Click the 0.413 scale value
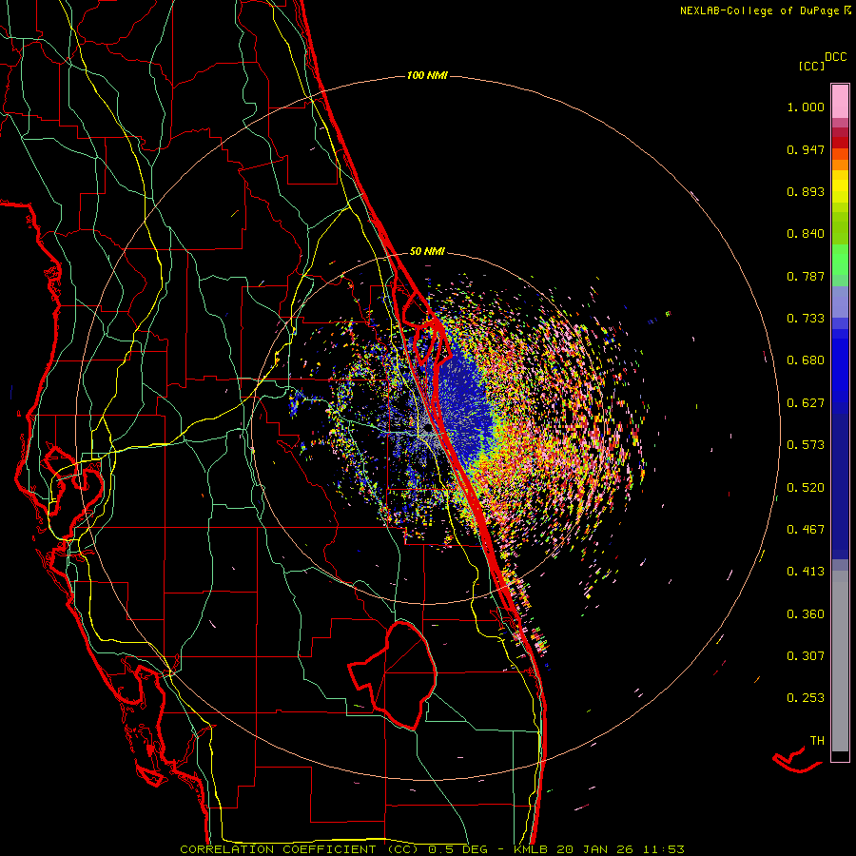The height and width of the screenshot is (856, 856). click(x=806, y=572)
